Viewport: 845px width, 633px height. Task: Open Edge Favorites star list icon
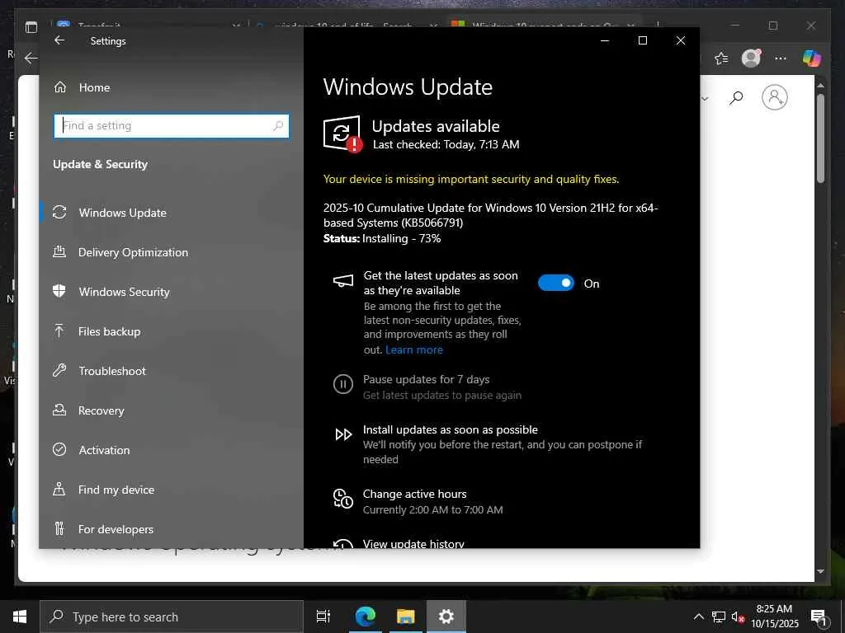click(721, 59)
